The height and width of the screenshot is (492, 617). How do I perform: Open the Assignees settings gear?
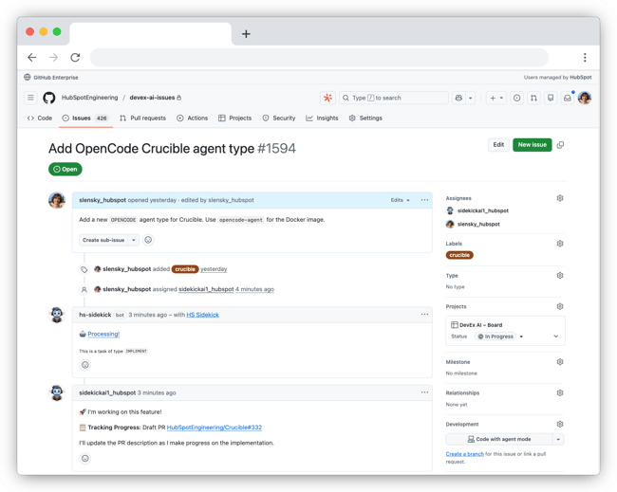560,198
